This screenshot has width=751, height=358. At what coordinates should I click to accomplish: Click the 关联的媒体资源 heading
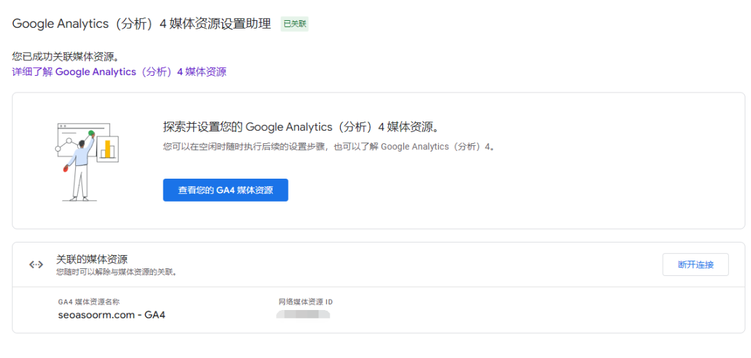(x=92, y=259)
